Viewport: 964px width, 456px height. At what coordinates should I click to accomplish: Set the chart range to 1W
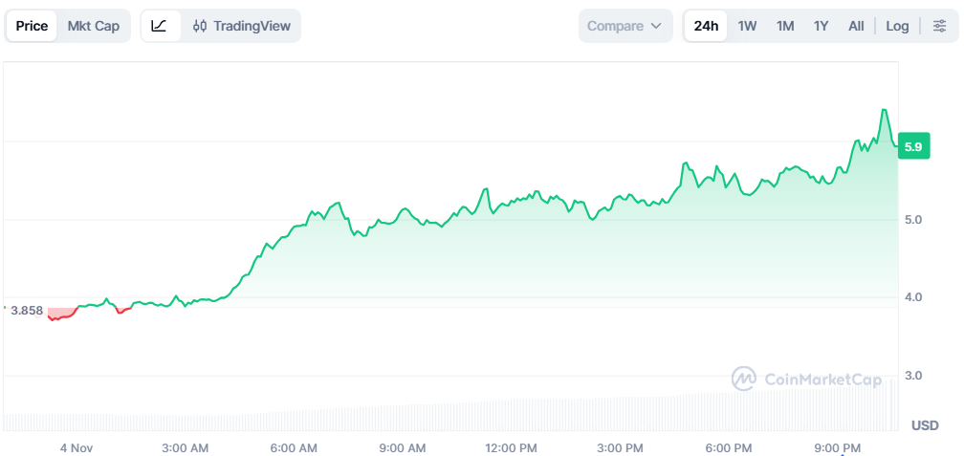coord(747,26)
